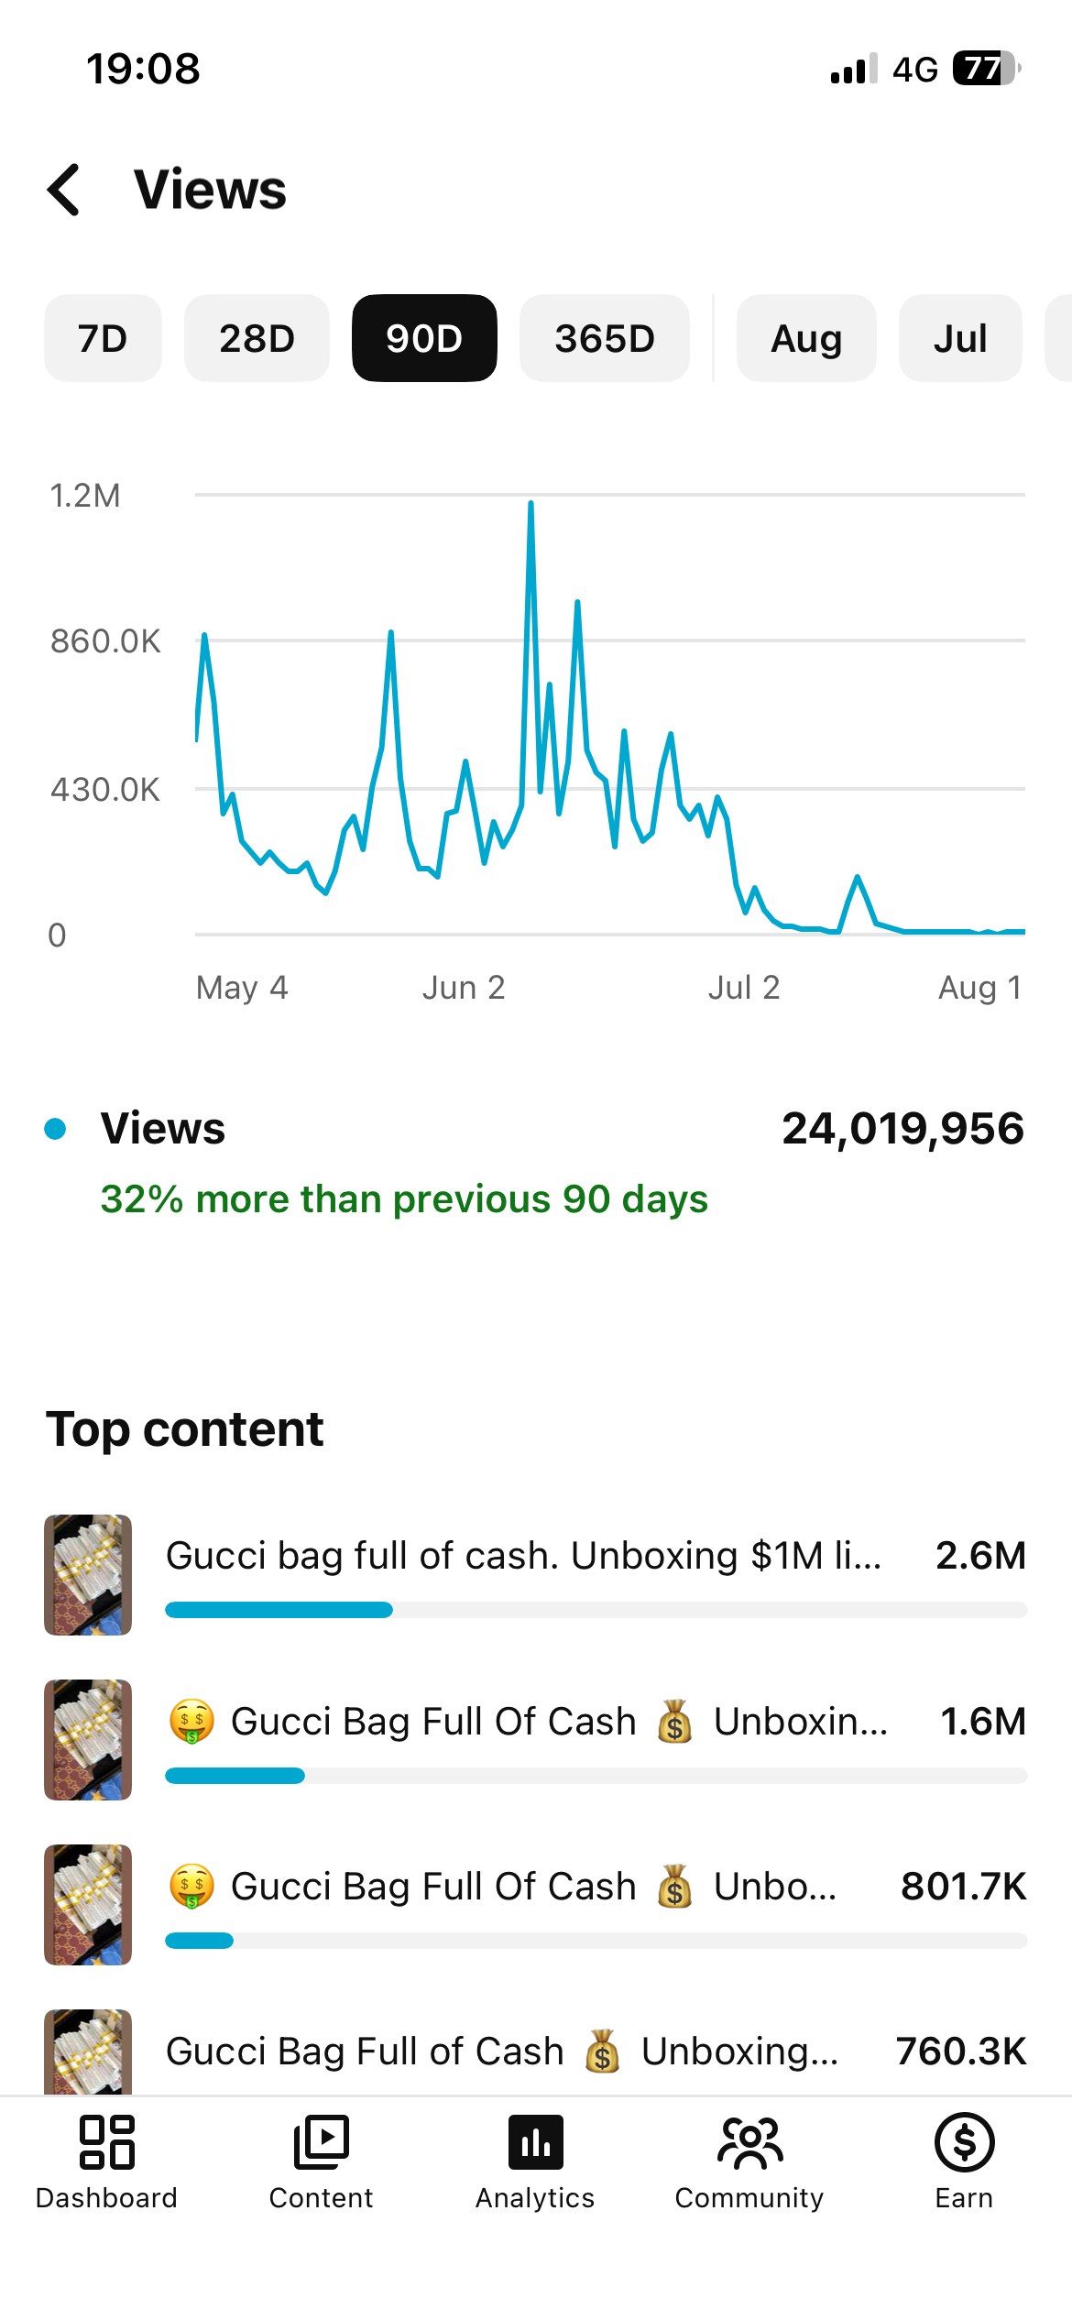The height and width of the screenshot is (2320, 1072).
Task: Open the Earn dollar icon
Action: 964,2142
